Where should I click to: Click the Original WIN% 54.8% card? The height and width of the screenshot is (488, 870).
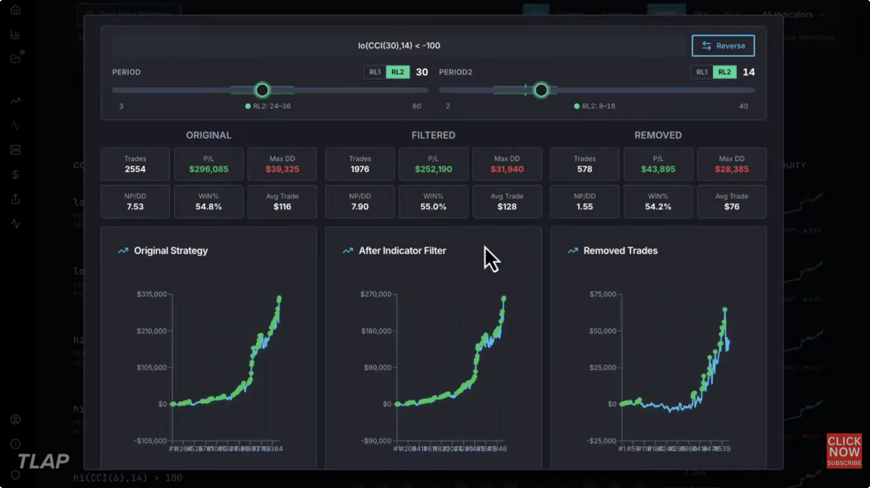(208, 202)
